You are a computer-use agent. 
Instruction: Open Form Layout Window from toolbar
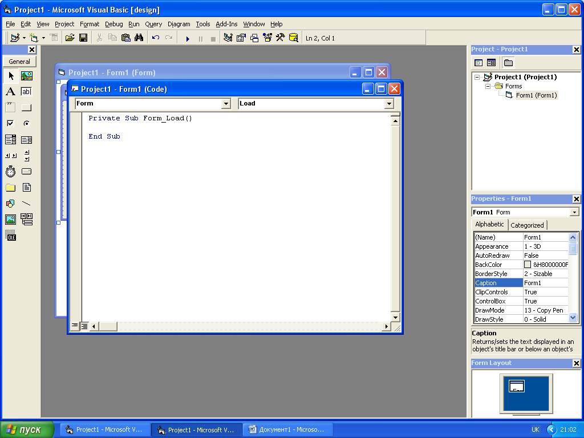pyautogui.click(x=254, y=38)
